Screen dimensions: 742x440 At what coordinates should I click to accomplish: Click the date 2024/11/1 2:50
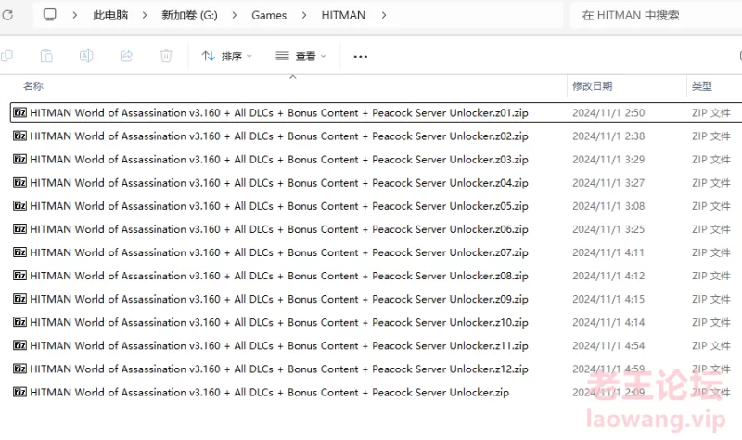point(608,112)
